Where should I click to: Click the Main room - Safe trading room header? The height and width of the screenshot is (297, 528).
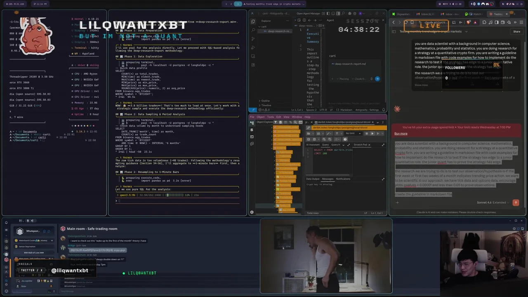(92, 229)
